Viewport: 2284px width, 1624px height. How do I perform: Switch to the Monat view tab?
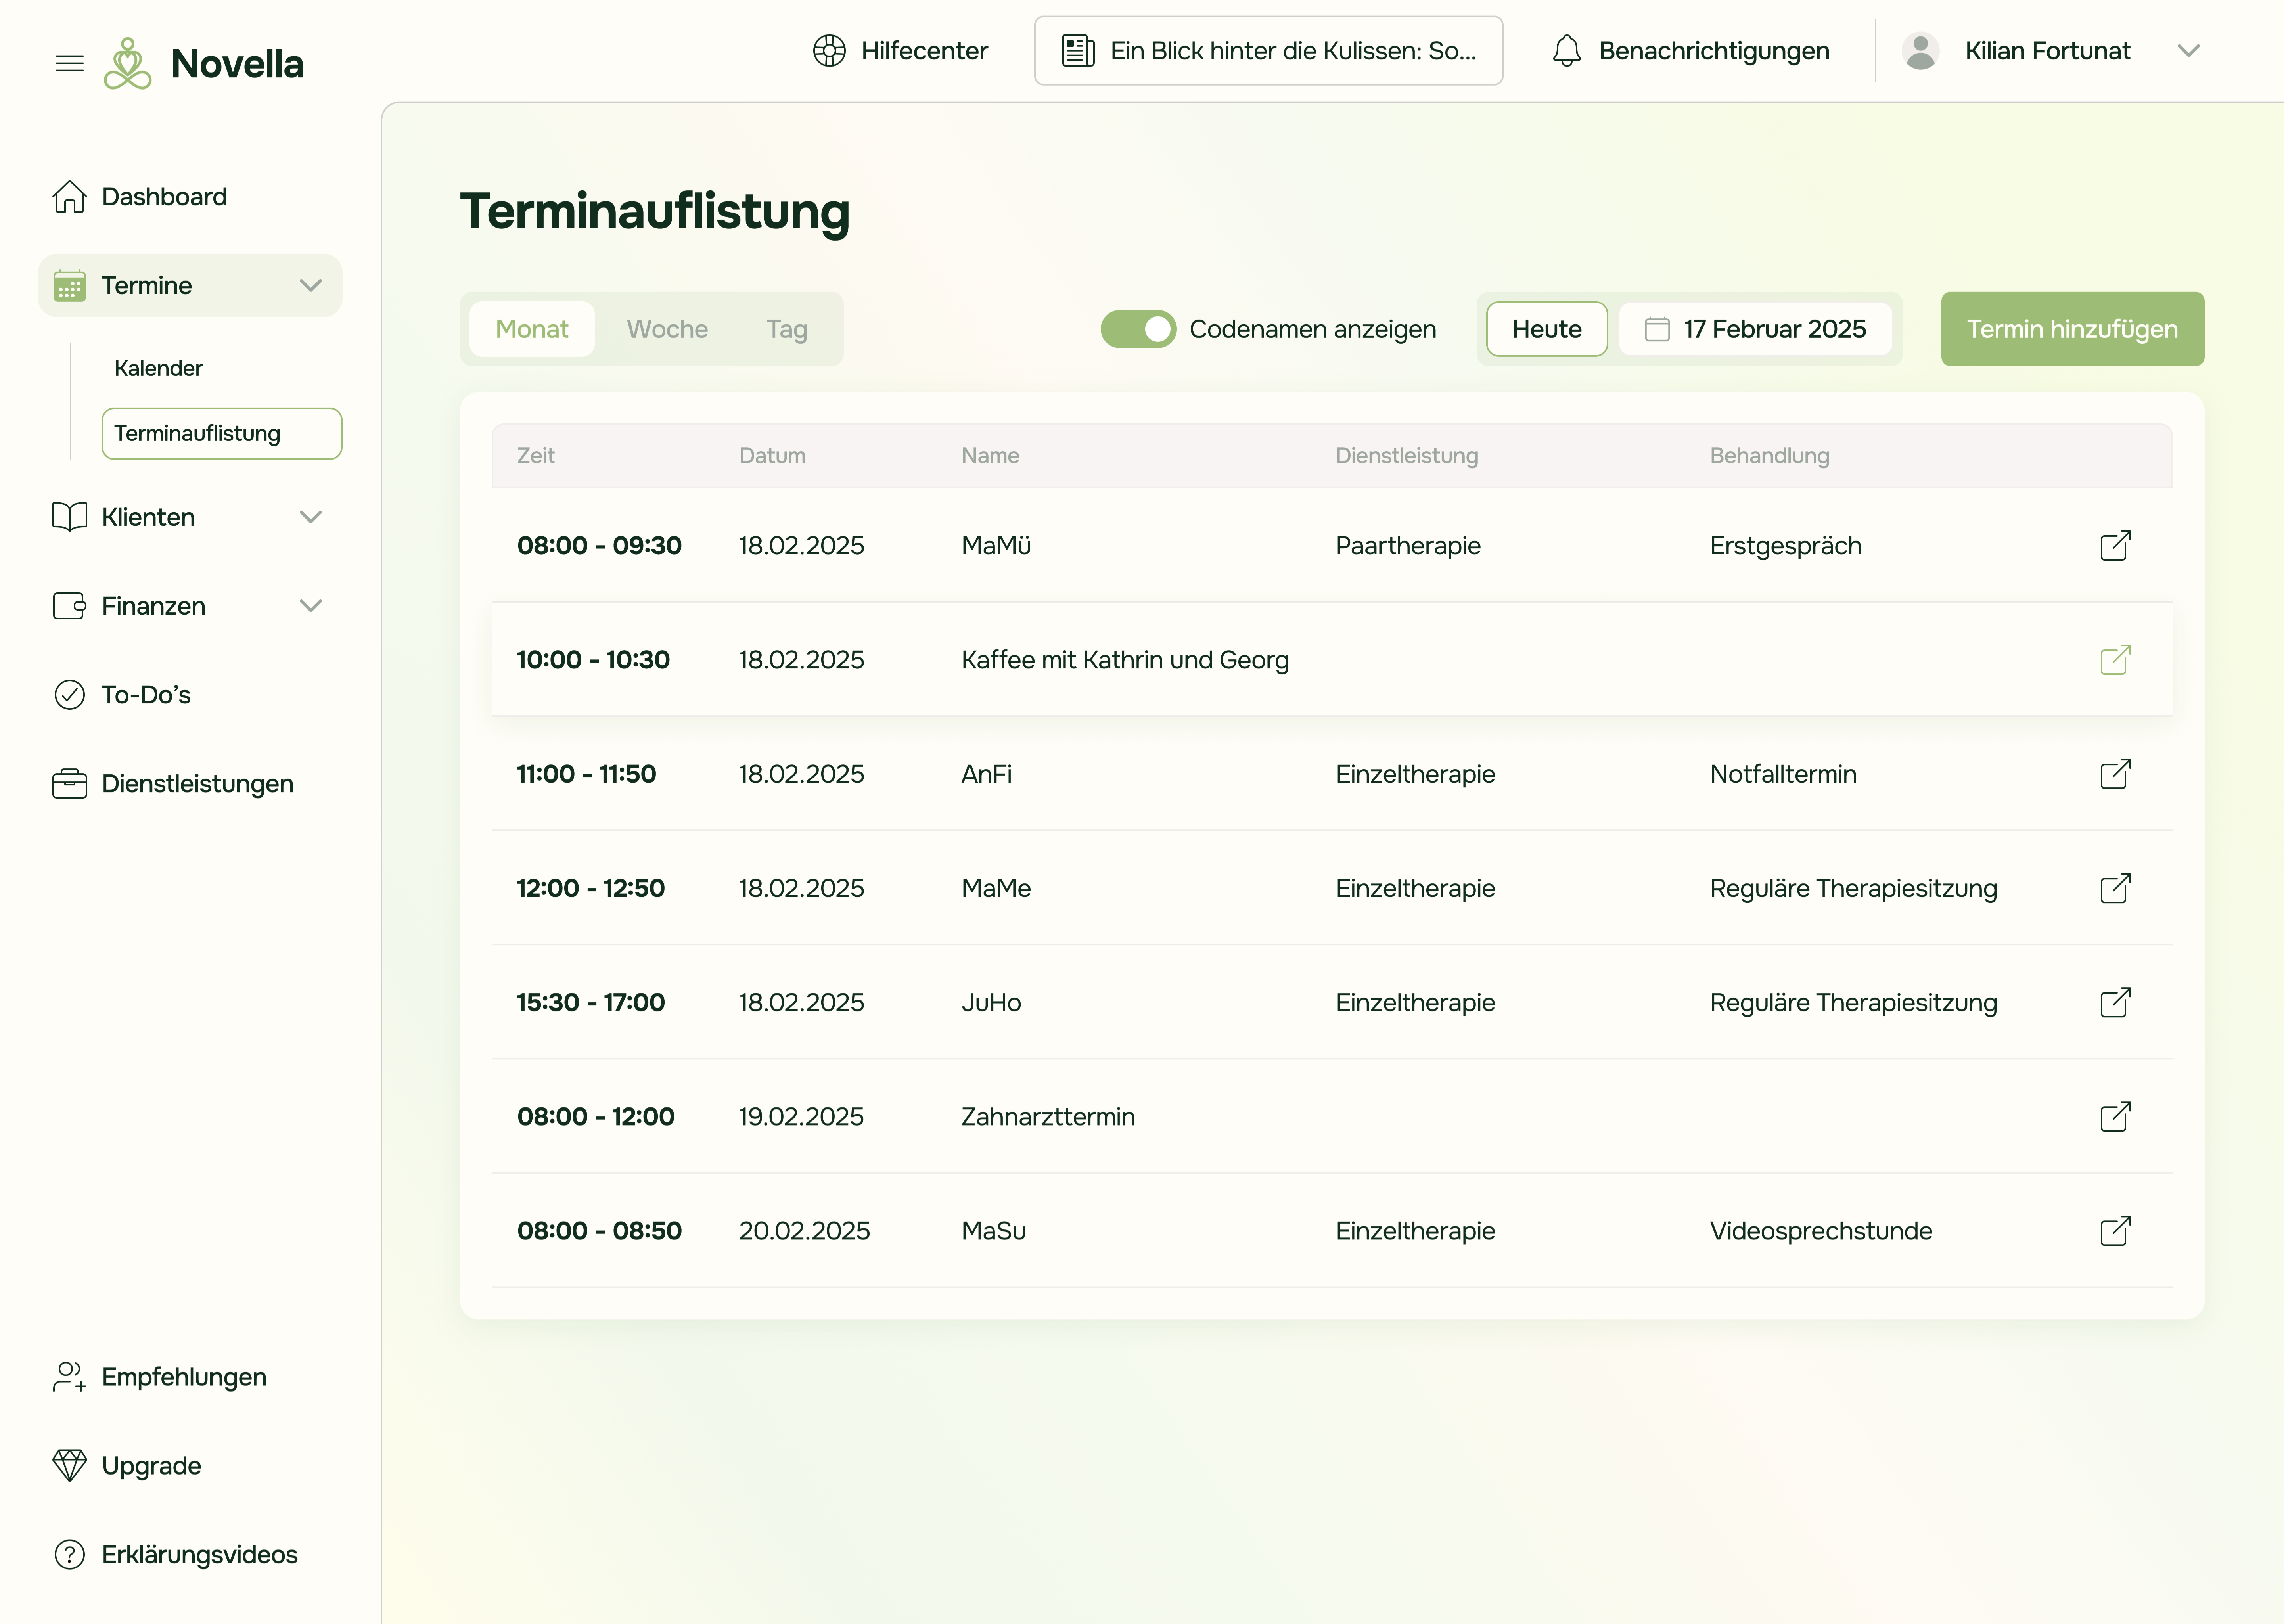pyautogui.click(x=532, y=329)
